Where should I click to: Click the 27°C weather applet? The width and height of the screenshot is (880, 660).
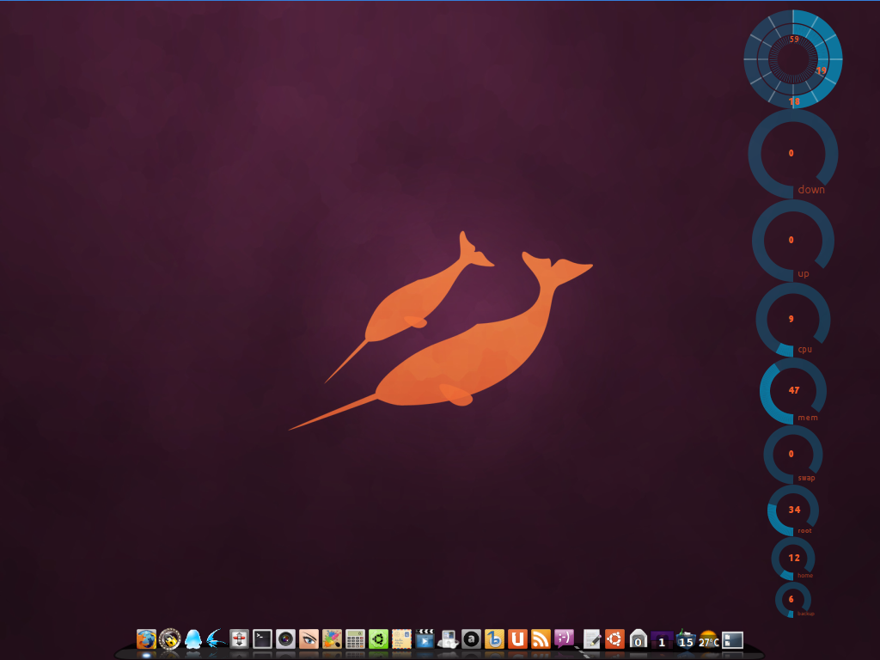tap(709, 639)
